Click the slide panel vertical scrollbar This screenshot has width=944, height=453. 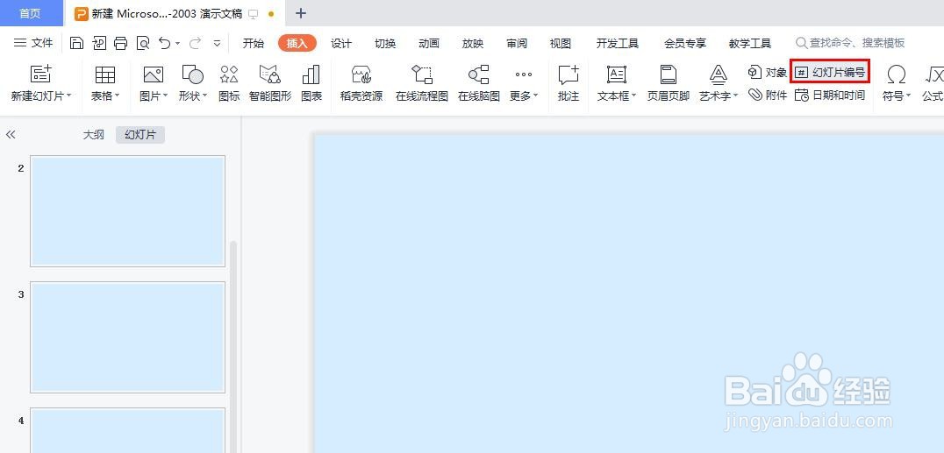(x=233, y=346)
